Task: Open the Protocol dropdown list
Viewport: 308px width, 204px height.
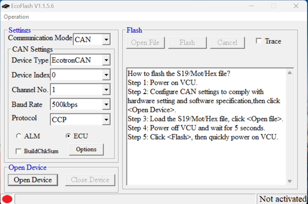Action: click(106, 120)
